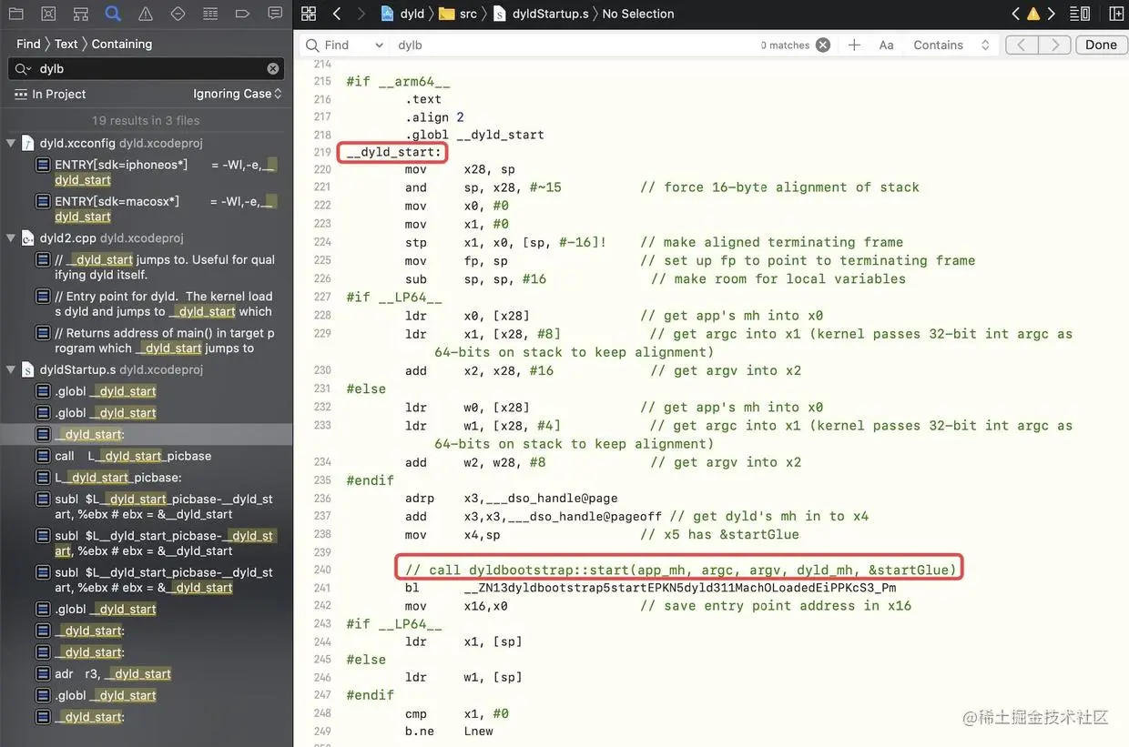
Task: Open the Test navigator
Action: click(x=178, y=13)
